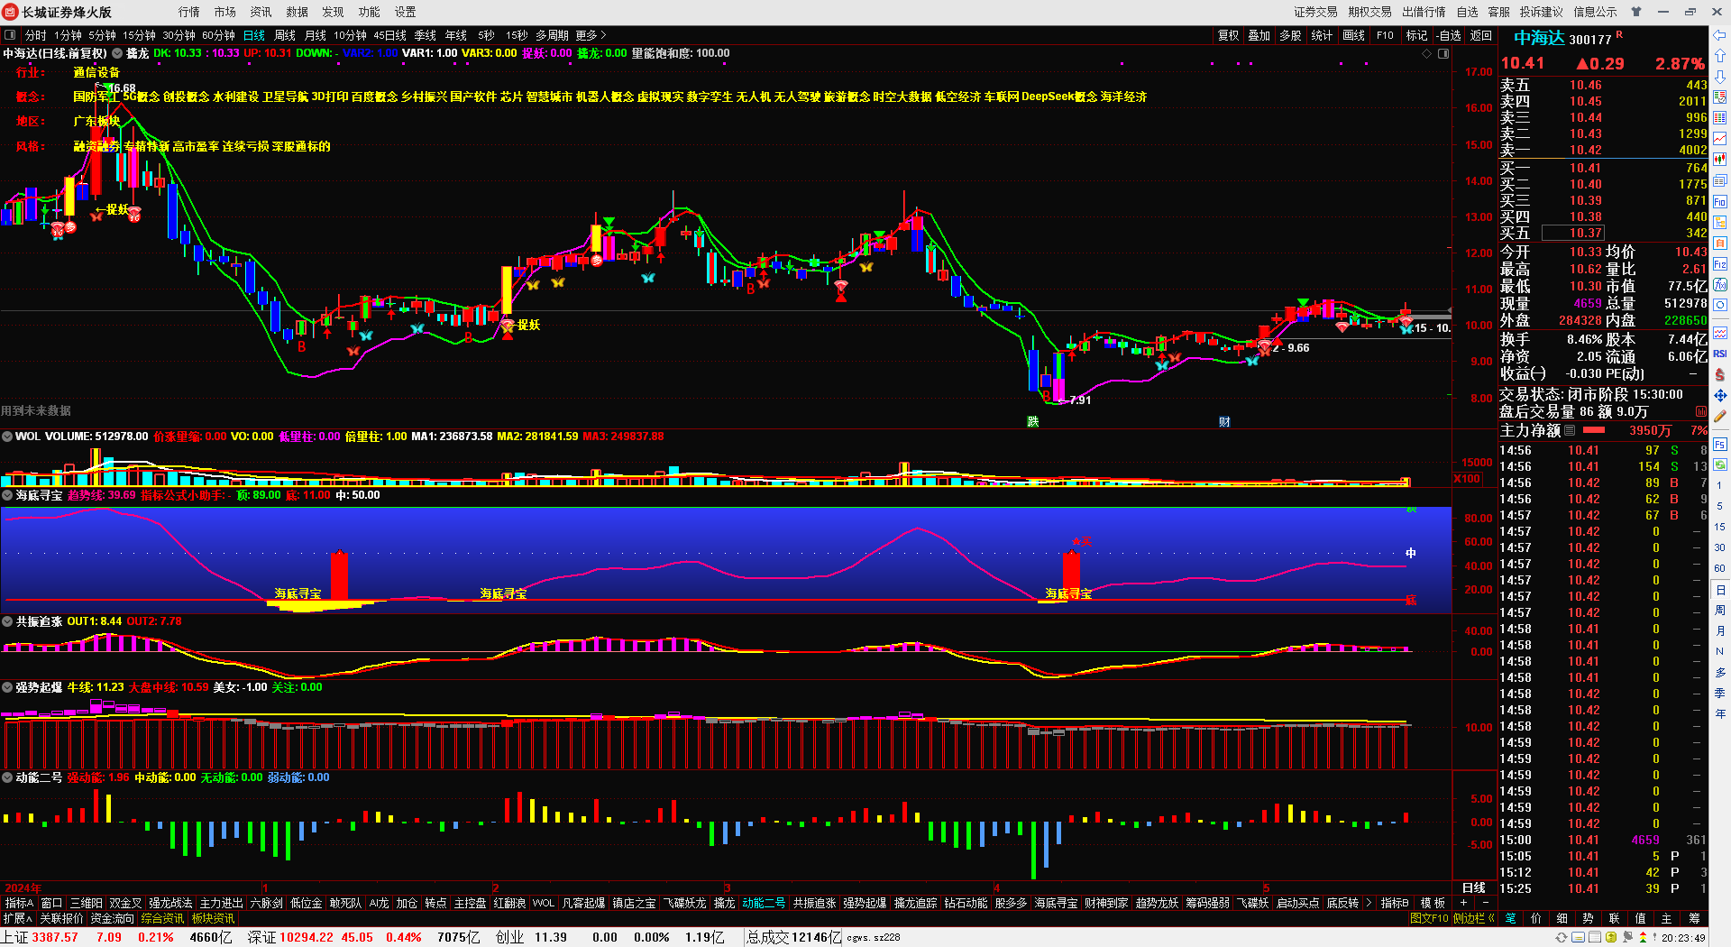Click the Fi2 sidebar icon
The image size is (1731, 947).
1720,264
